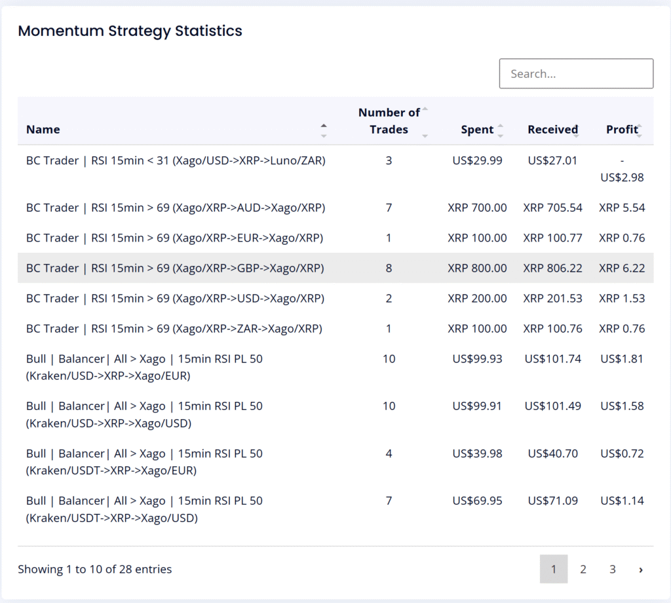Sort by Number of Trades column
The width and height of the screenshot is (671, 603).
pos(425,122)
